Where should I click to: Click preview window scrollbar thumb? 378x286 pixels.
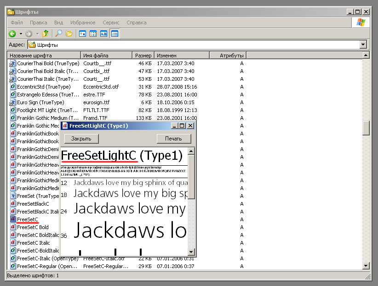[x=191, y=177]
